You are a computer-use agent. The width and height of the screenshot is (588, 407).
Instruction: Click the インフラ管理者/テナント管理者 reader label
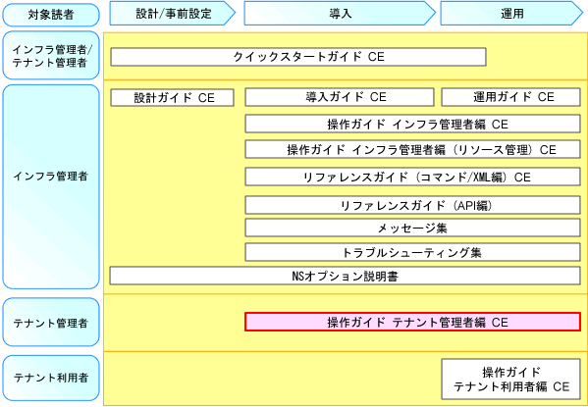[51, 56]
